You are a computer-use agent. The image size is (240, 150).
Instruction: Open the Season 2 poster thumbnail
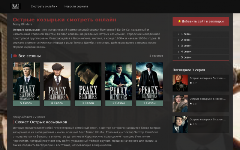click(x=118, y=81)
